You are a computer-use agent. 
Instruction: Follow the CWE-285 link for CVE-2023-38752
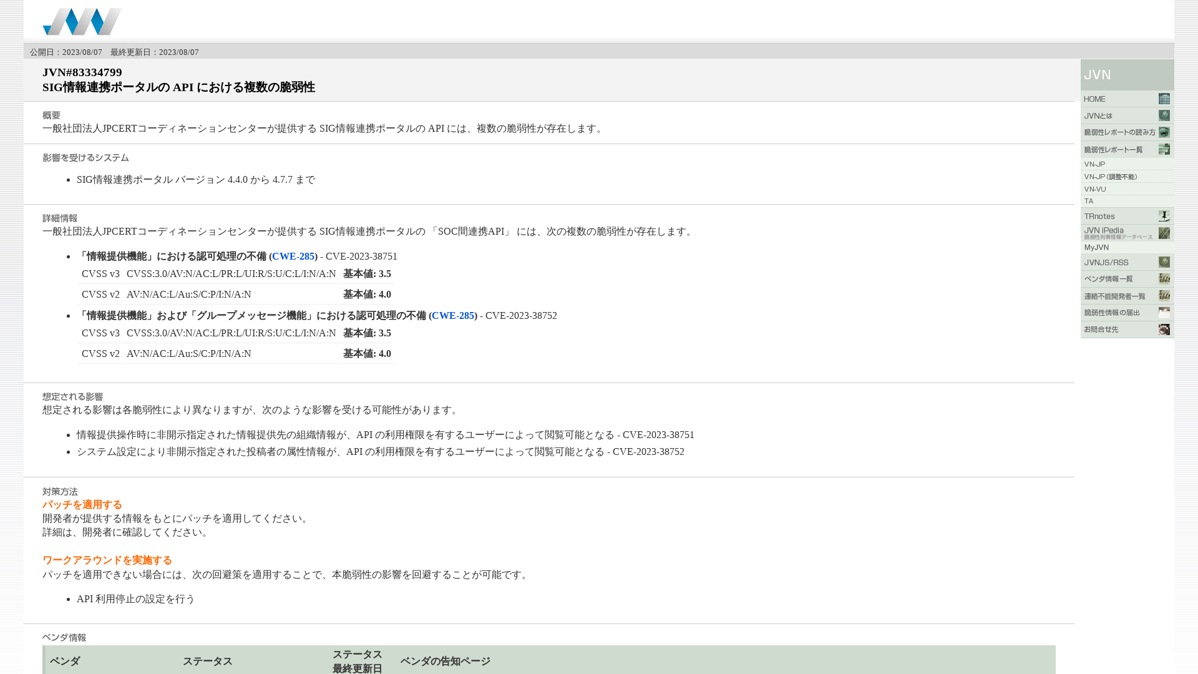(x=453, y=316)
